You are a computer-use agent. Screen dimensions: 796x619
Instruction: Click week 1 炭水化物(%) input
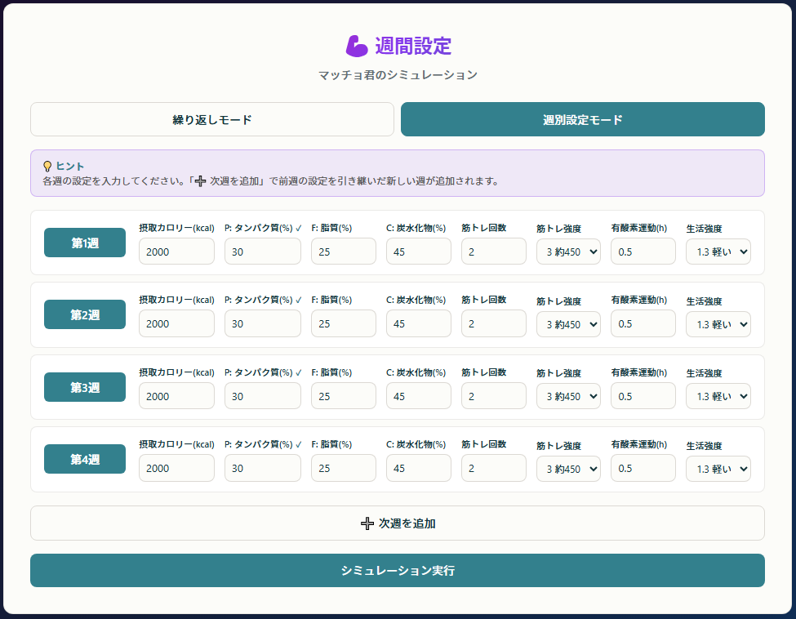pos(419,252)
